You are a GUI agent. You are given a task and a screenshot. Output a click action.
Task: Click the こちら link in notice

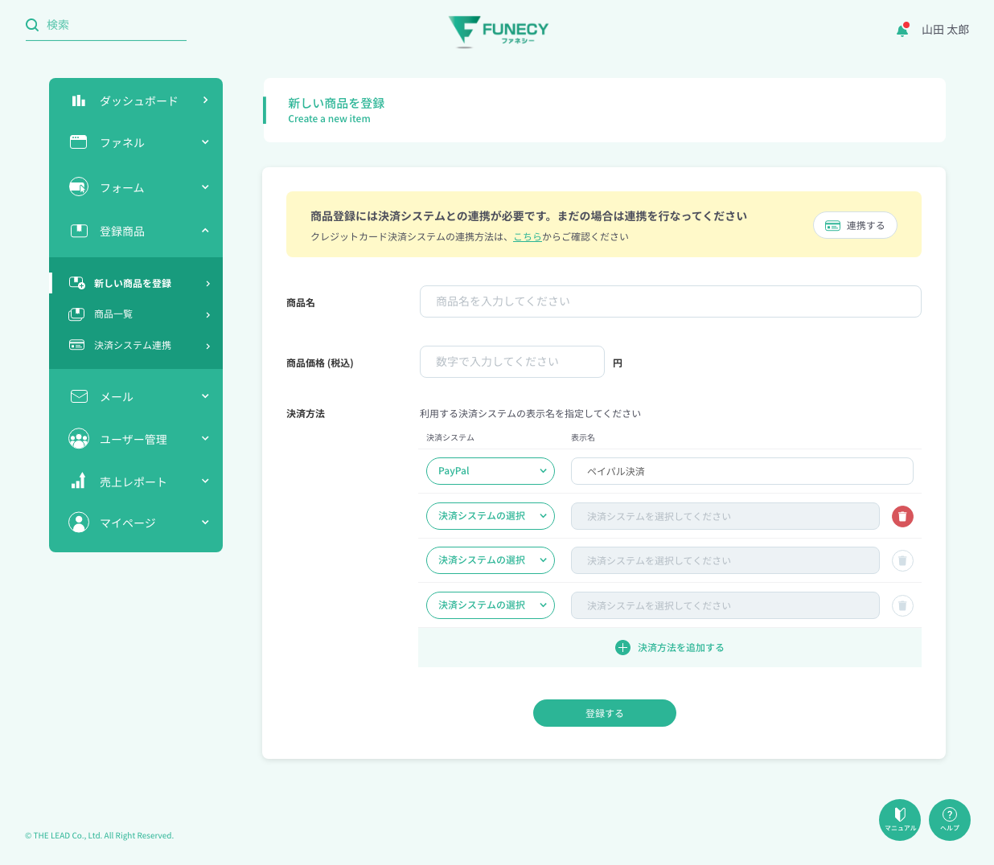[x=528, y=237]
